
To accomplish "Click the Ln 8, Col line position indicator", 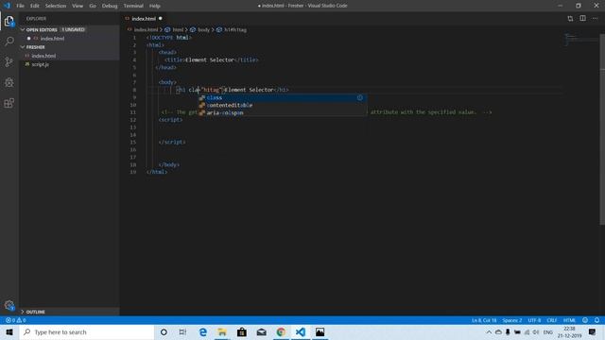I will [x=484, y=320].
